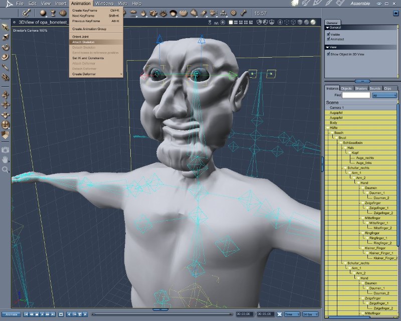
Task: Select the Bone tool in left toolbar
Action: [5, 67]
